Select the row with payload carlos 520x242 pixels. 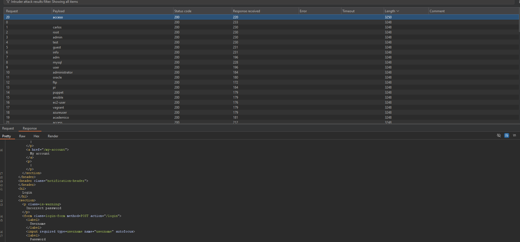click(57, 27)
